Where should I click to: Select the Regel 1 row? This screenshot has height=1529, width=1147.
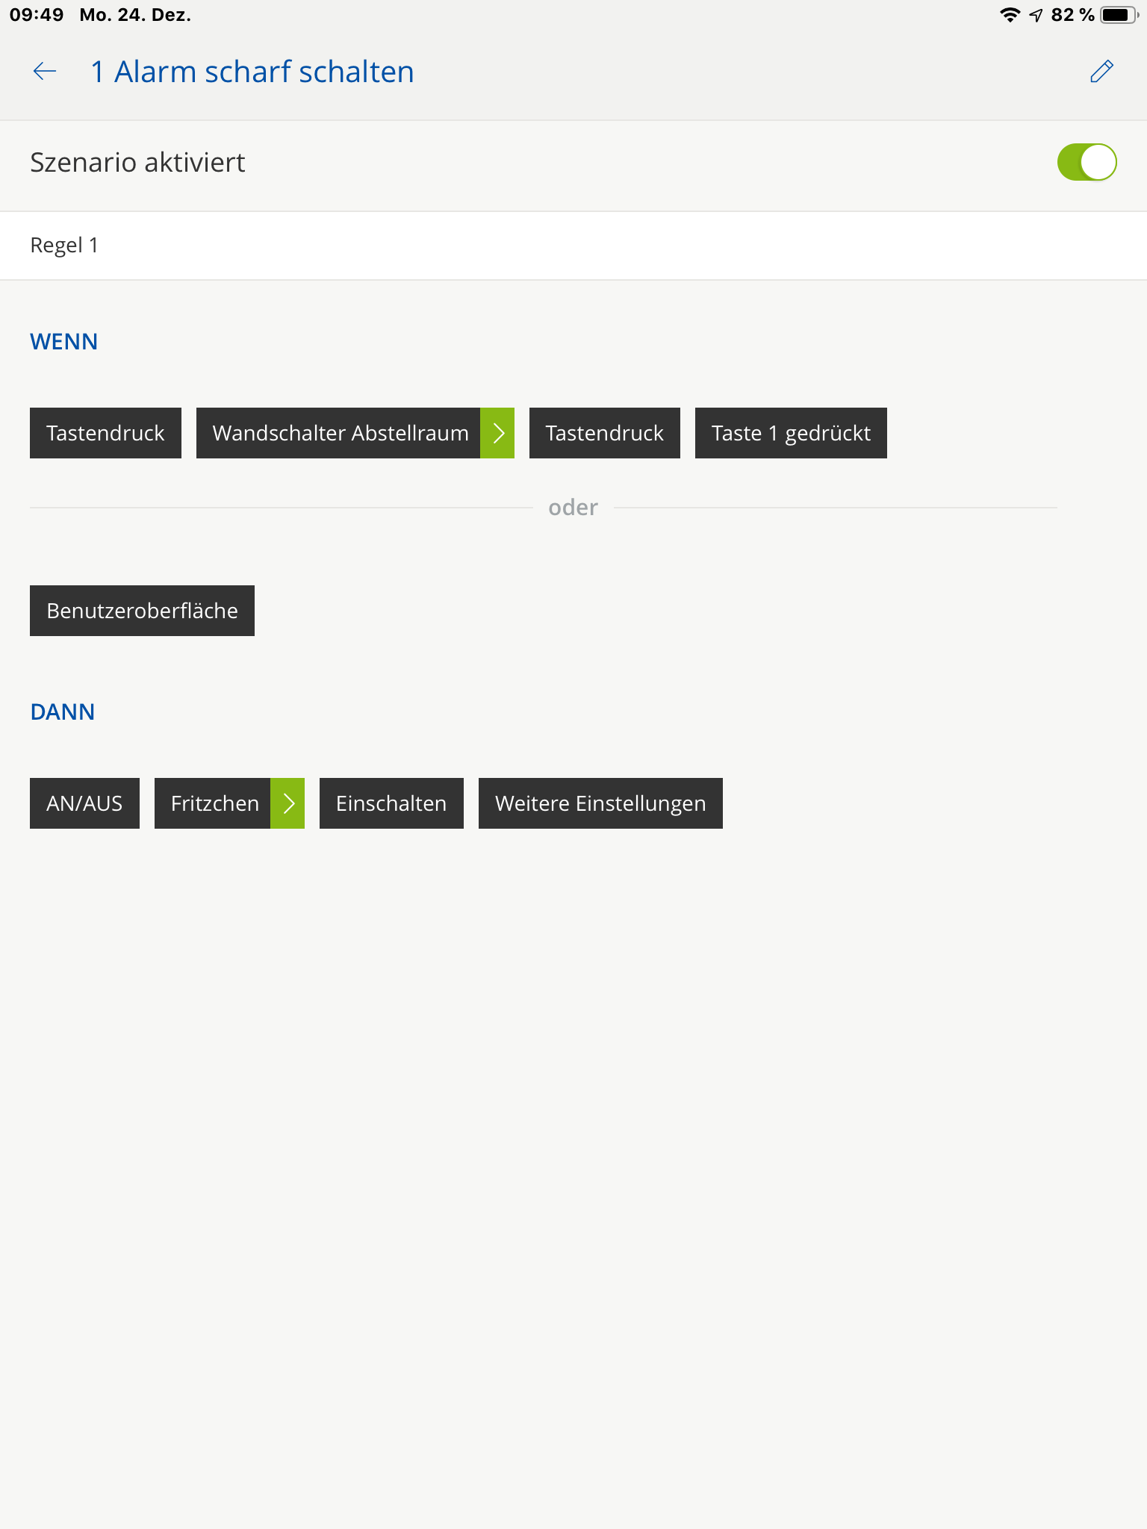coord(573,246)
